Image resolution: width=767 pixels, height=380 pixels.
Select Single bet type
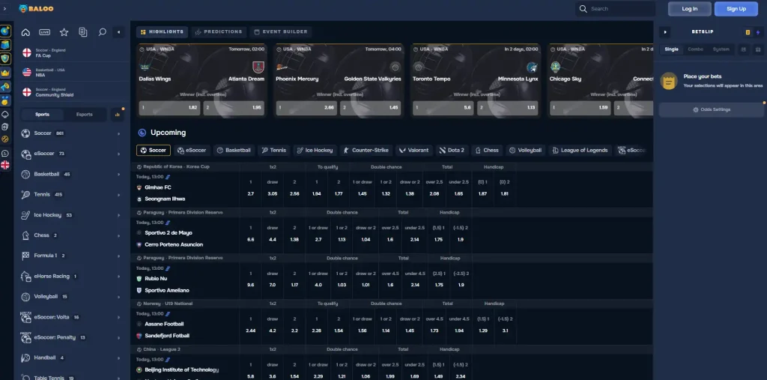click(x=672, y=49)
